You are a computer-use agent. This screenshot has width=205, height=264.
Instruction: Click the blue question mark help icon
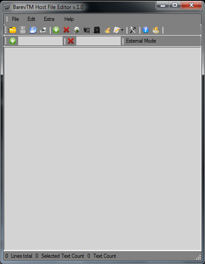146,30
